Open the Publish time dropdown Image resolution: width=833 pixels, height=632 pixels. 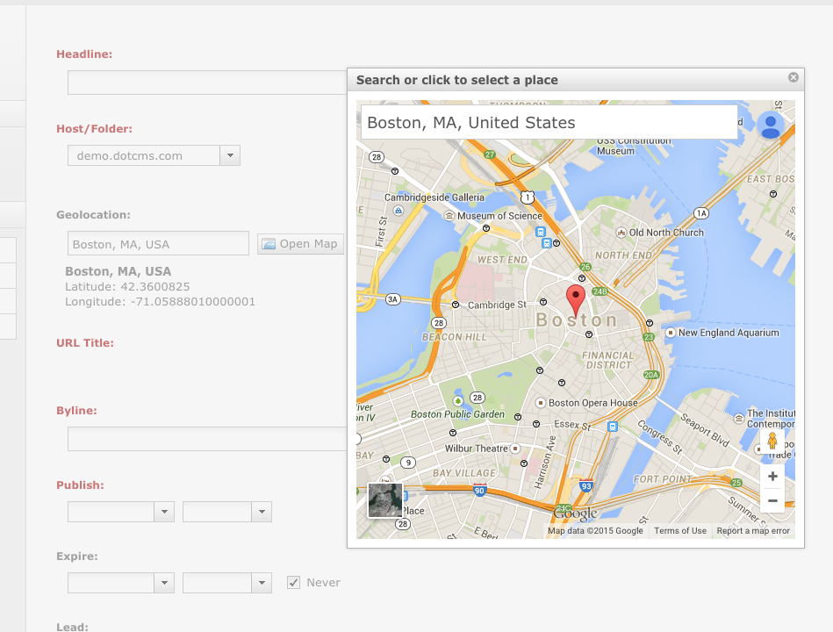click(x=262, y=512)
